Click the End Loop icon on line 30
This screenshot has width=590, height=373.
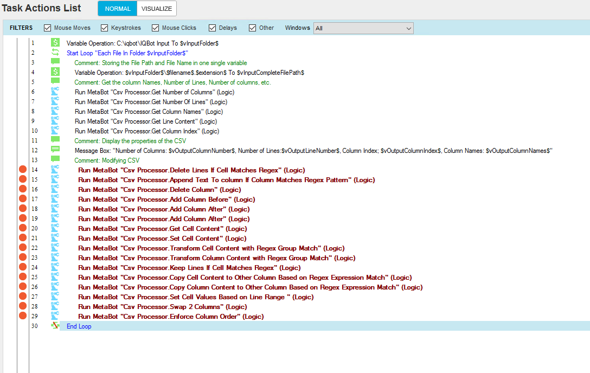tap(55, 326)
